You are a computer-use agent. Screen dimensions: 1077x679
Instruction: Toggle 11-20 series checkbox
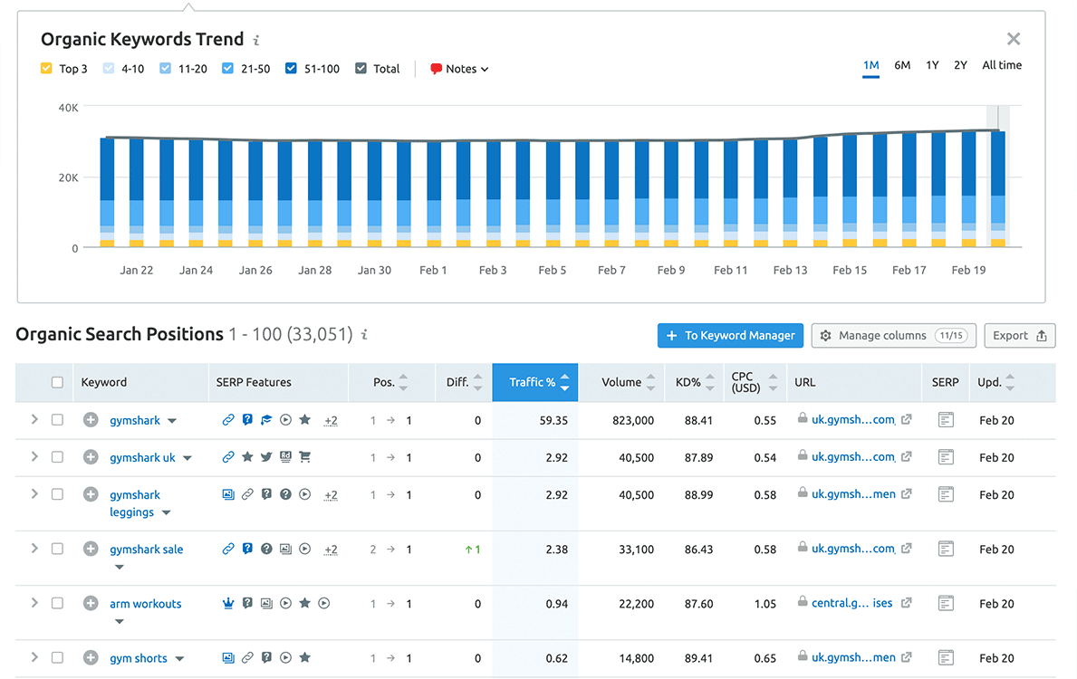(165, 68)
